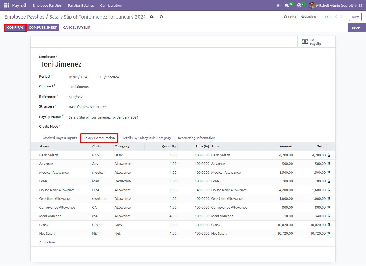This screenshot has width=366, height=266.
Task: Open the apps grid menu icon
Action: (7, 5)
